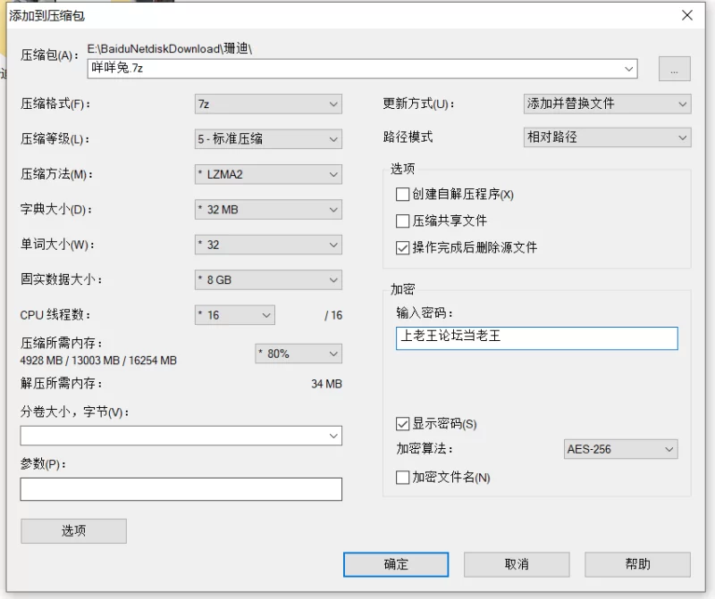This screenshot has width=715, height=599.
Task: Open the CPU threads count dropdown
Action: point(235,315)
